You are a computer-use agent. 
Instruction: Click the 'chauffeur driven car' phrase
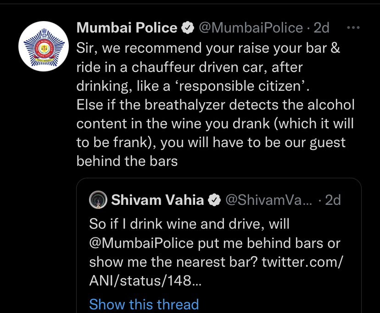pyautogui.click(x=202, y=67)
